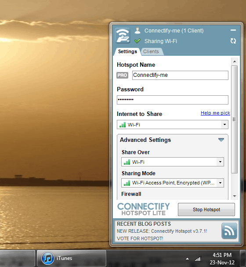Click the iTunes music note taskbar icon

[x=48, y=258]
